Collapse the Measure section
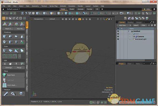This screenshot has height=106, width=158. click(3, 90)
